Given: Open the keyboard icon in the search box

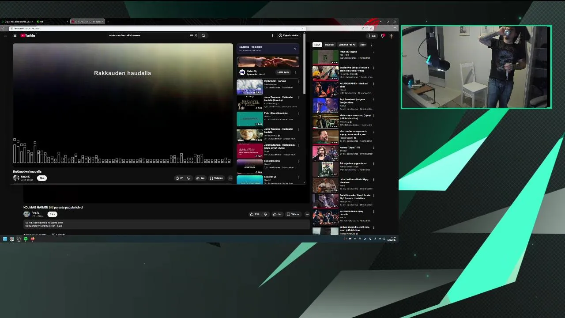Looking at the screenshot, I should coord(191,35).
